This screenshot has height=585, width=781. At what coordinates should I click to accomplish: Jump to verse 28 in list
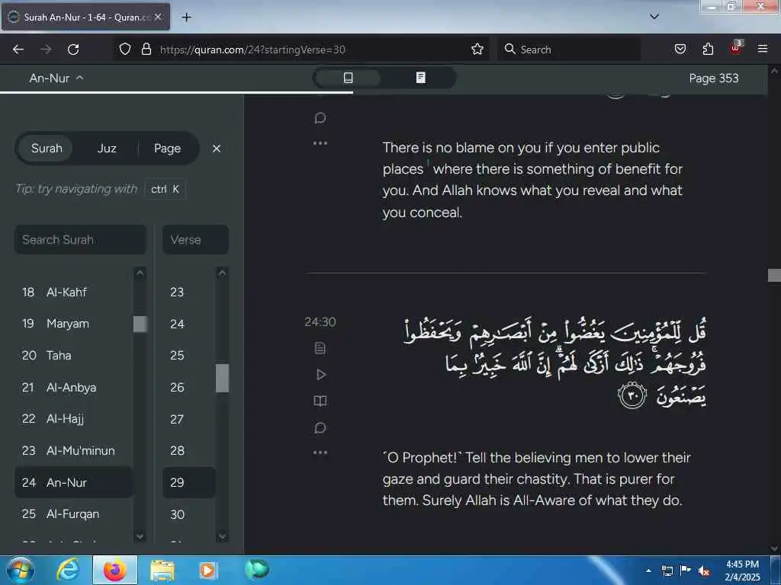coord(189,451)
